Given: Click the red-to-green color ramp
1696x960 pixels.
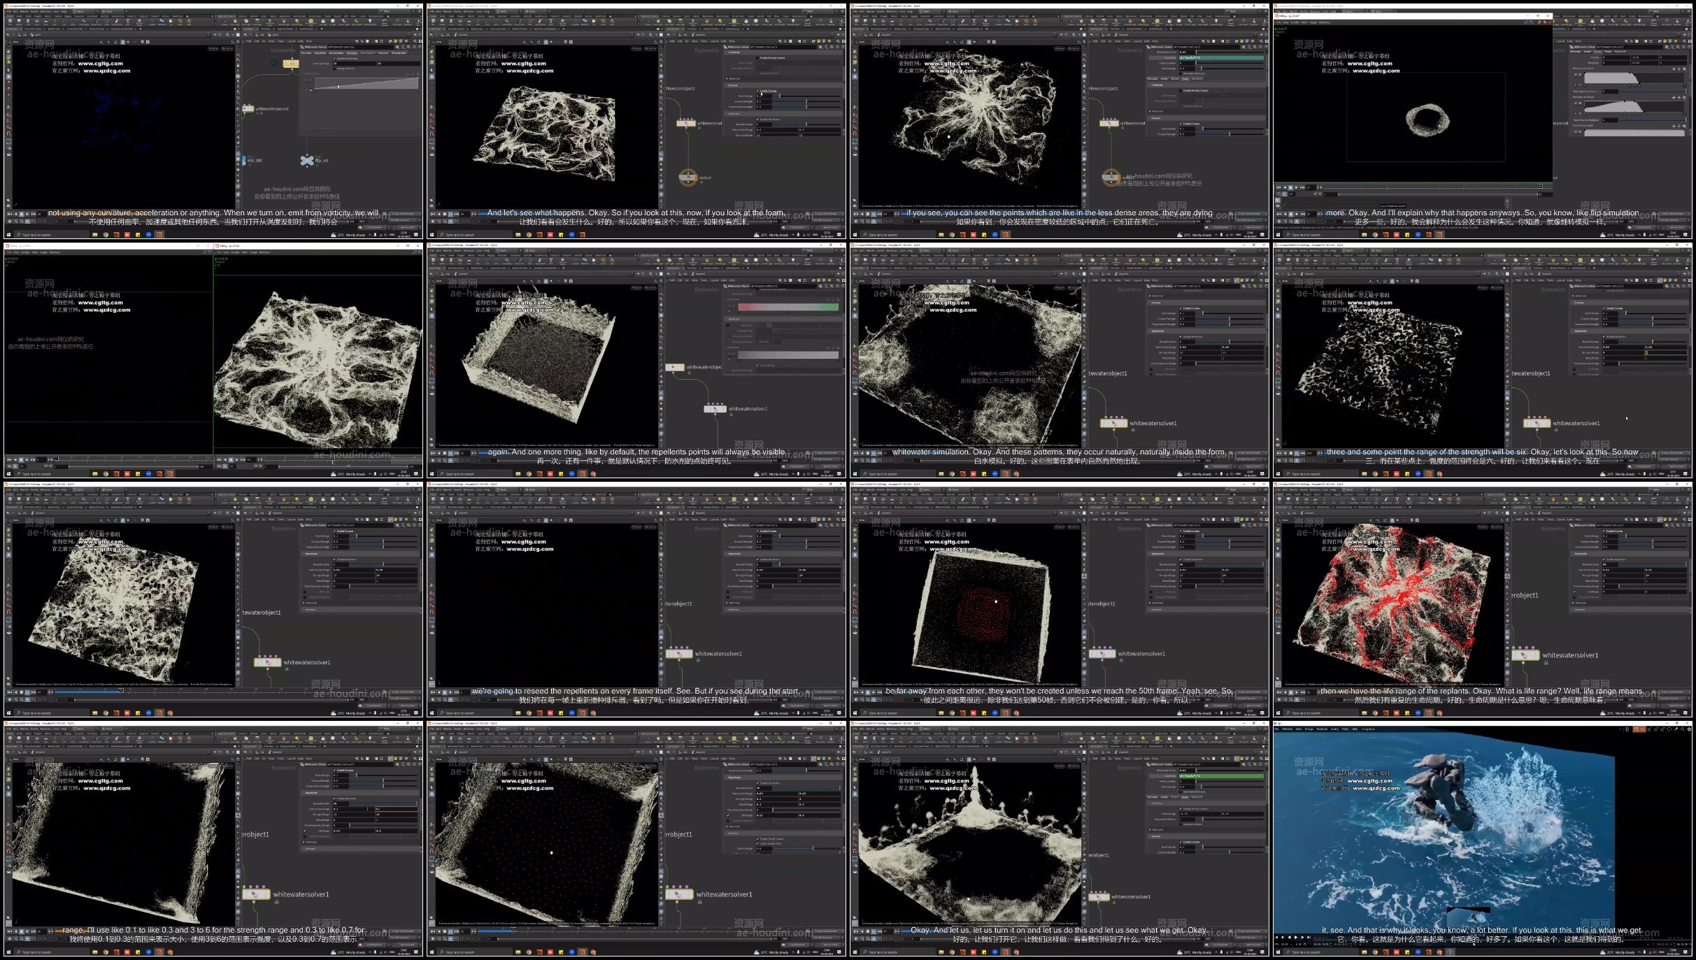Looking at the screenshot, I should pos(788,307).
